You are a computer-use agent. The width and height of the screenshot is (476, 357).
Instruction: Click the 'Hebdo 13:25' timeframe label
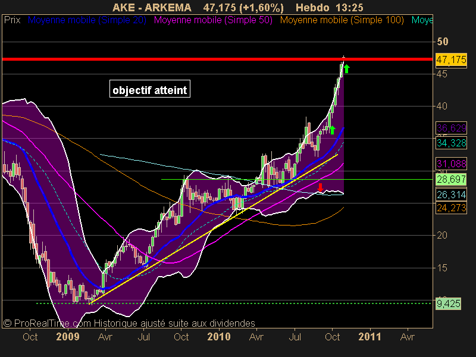click(x=330, y=7)
